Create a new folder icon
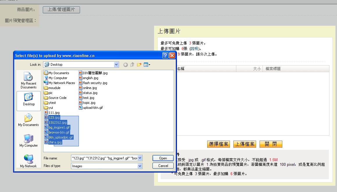This screenshot has width=337, height=192. pos(139,65)
